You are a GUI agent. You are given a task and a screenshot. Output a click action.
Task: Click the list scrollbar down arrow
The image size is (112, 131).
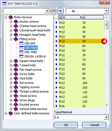(x=107, y=105)
